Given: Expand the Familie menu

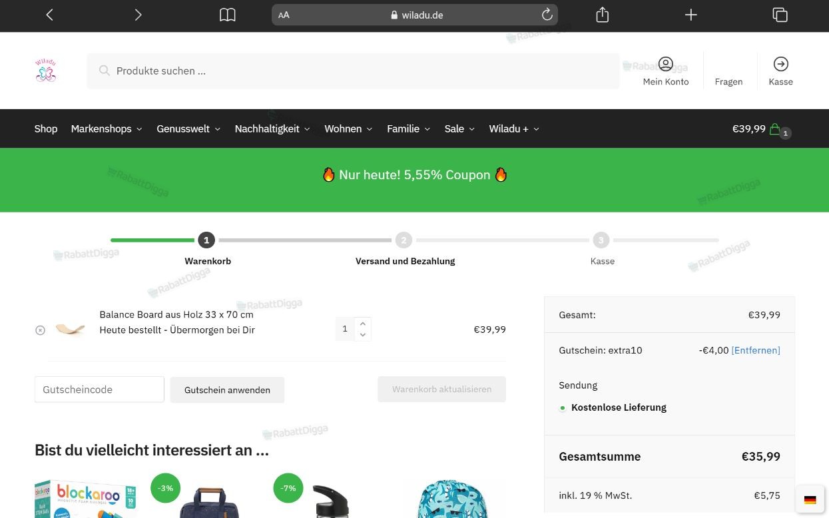Looking at the screenshot, I should [408, 129].
